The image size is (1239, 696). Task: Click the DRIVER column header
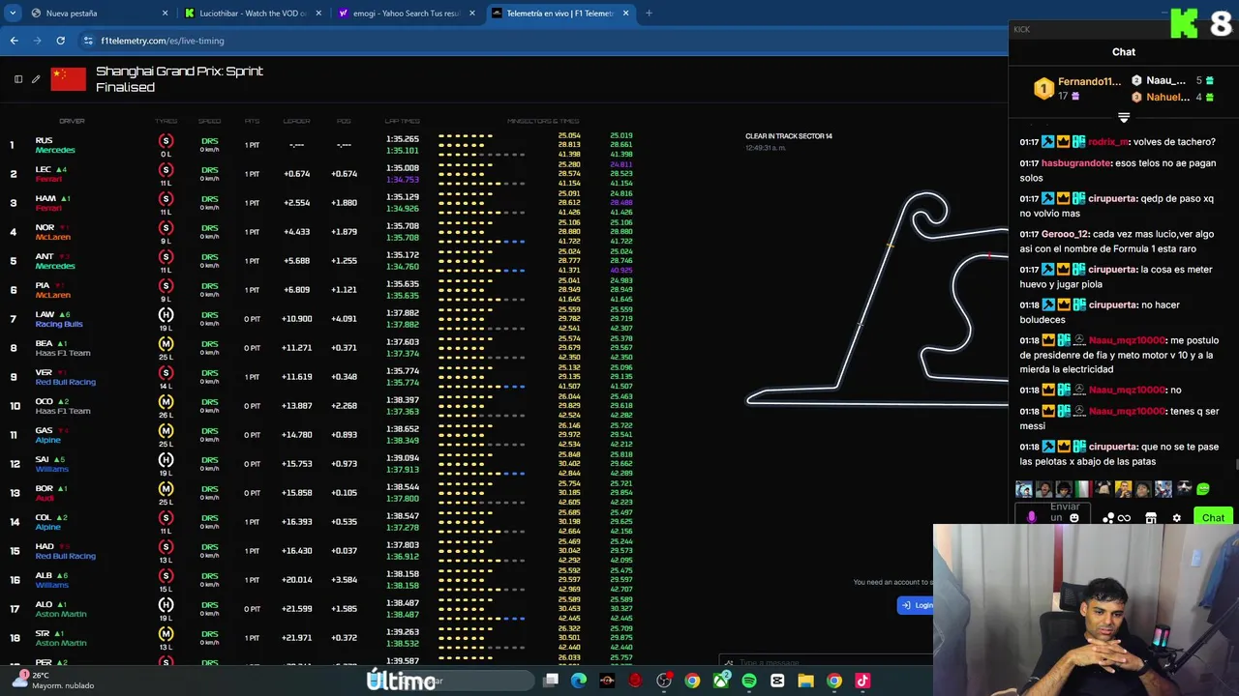click(x=72, y=121)
